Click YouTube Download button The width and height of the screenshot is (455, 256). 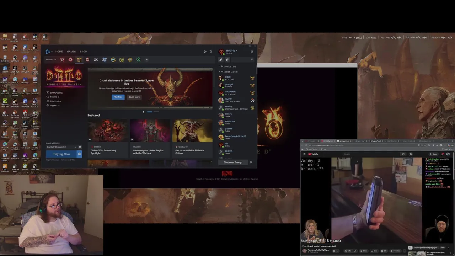[396, 251]
